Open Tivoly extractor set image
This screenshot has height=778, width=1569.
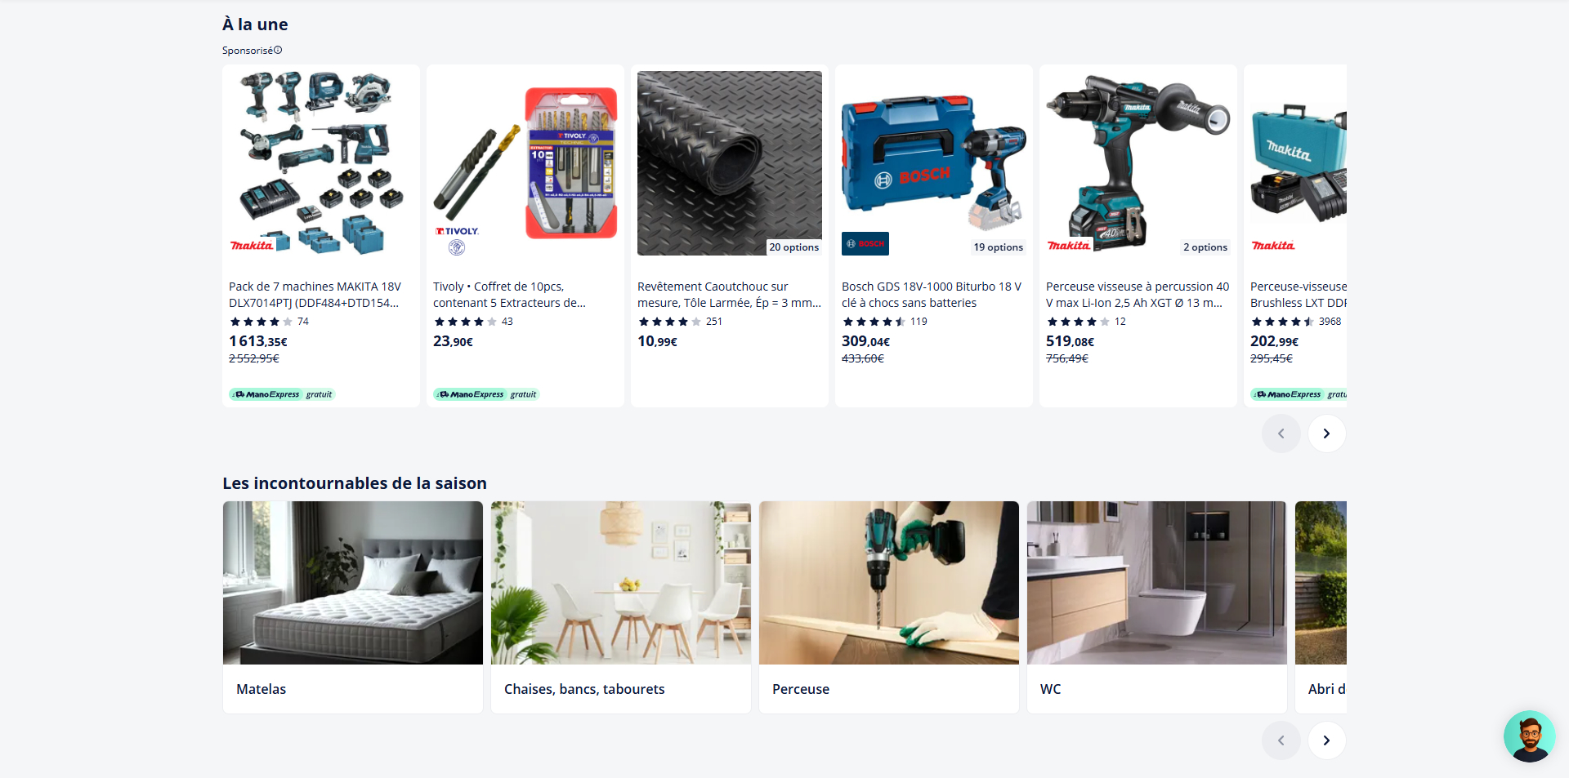525,163
